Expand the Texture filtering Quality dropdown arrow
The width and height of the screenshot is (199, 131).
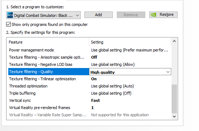click(168, 72)
